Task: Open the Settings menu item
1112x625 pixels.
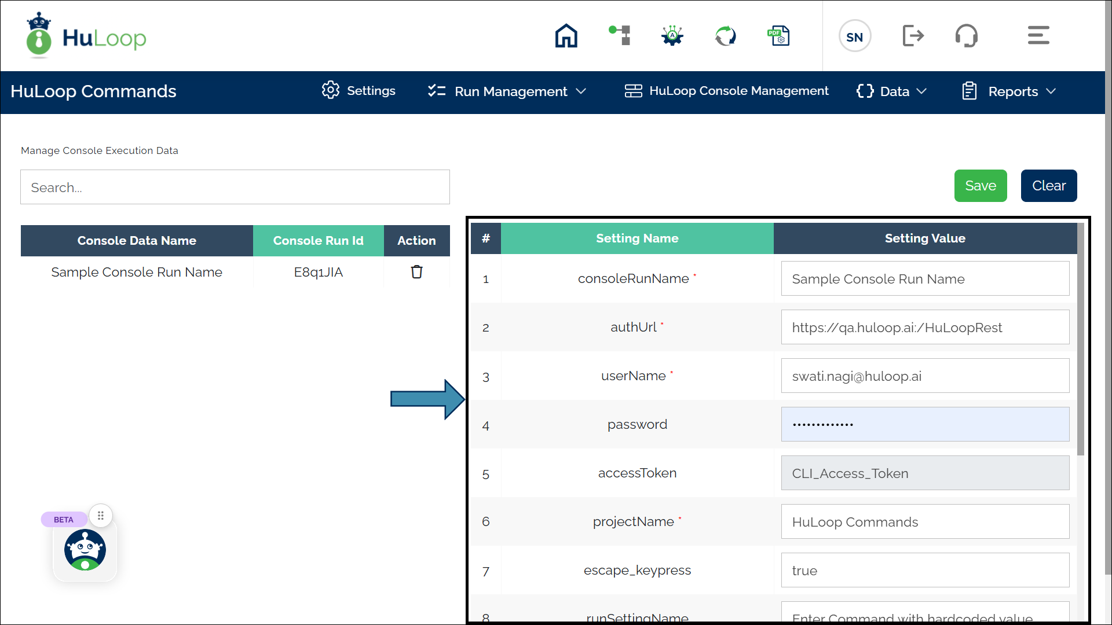Action: click(x=359, y=91)
